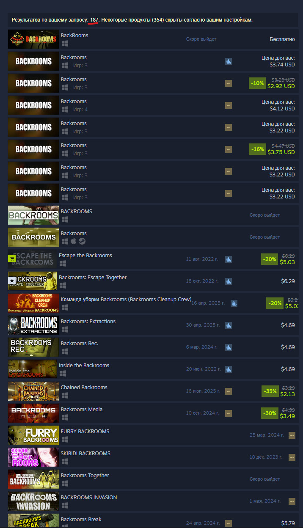Click the Backrooms Cleanup Crew thumbnail
This screenshot has width=303, height=528.
coord(33,303)
